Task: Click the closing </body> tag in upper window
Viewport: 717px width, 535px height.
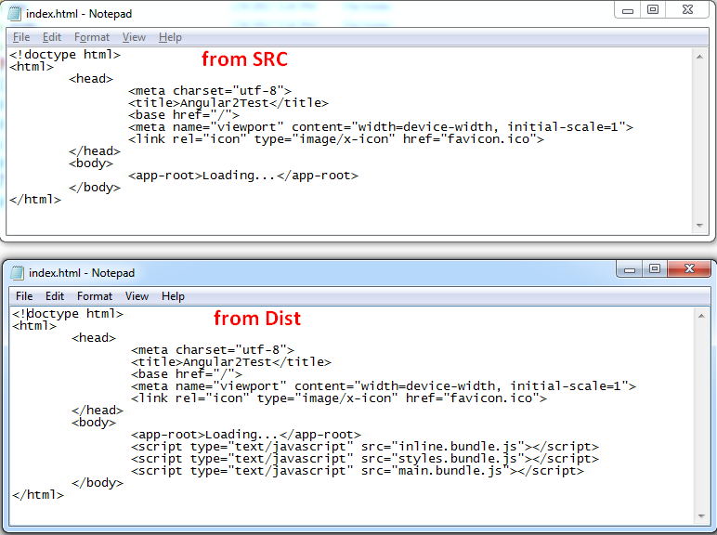Action: 95,188
